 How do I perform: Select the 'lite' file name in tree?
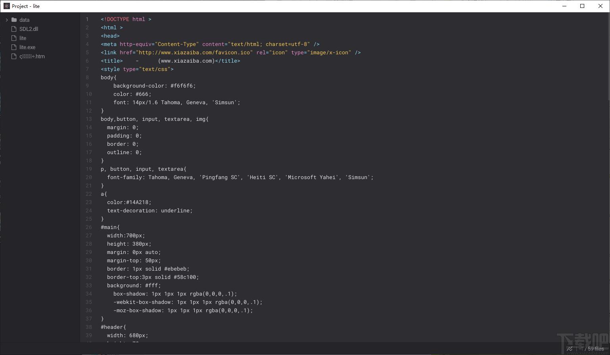(23, 38)
